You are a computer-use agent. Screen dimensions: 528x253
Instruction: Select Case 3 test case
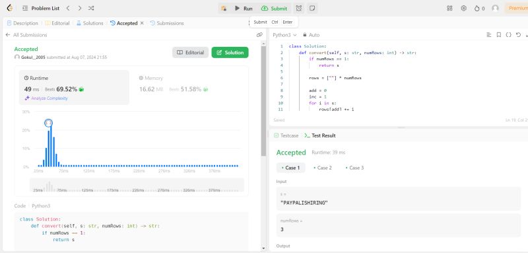point(354,168)
